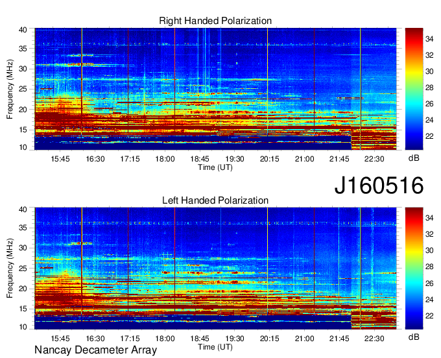Click the 19:30 tick under Right Handed plot
Screen dimensions: 441x358
point(235,159)
